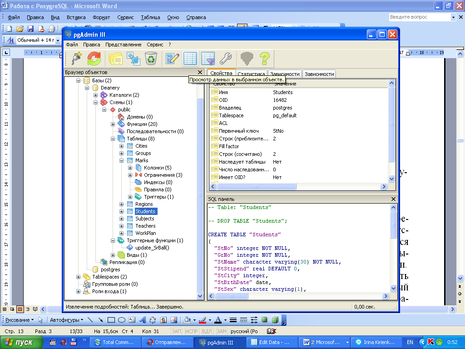Select the Line drawing tool
Image resolution: width=465 pixels, height=349 pixels.
[90, 320]
